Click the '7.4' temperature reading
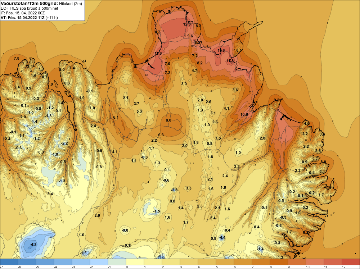The image size is (360, 269). tap(72, 68)
